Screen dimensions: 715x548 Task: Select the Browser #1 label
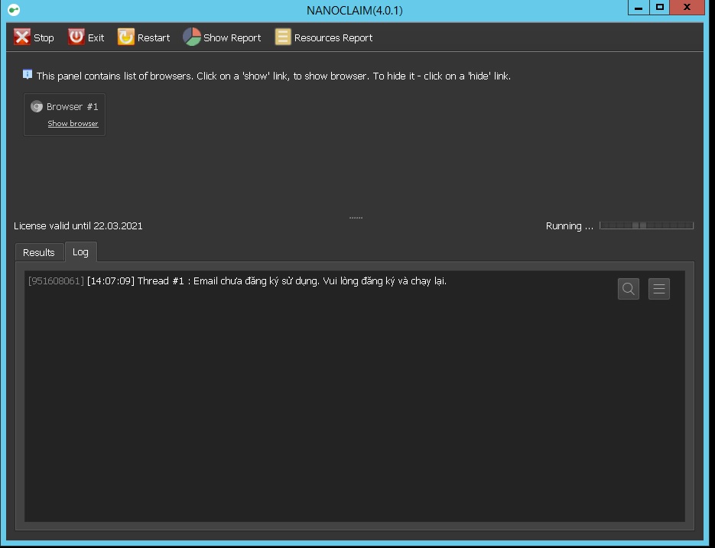click(72, 107)
